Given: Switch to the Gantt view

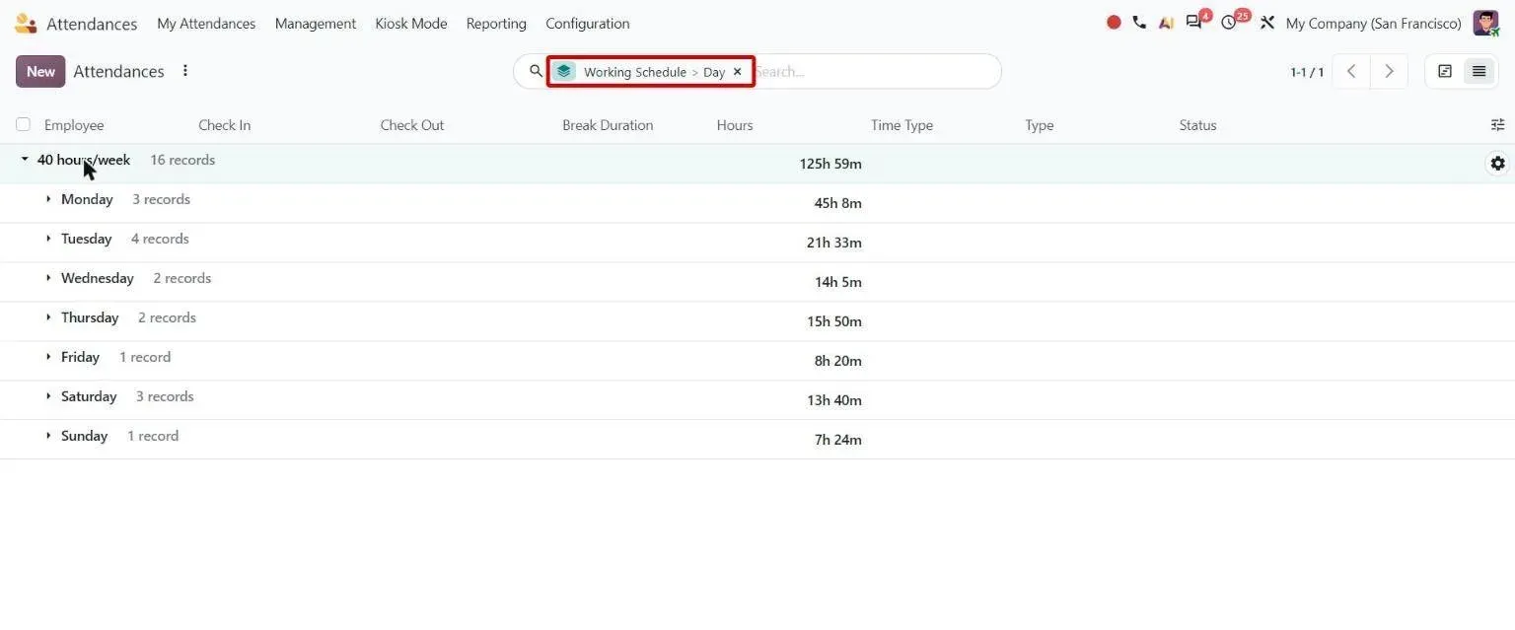Looking at the screenshot, I should 1445,71.
